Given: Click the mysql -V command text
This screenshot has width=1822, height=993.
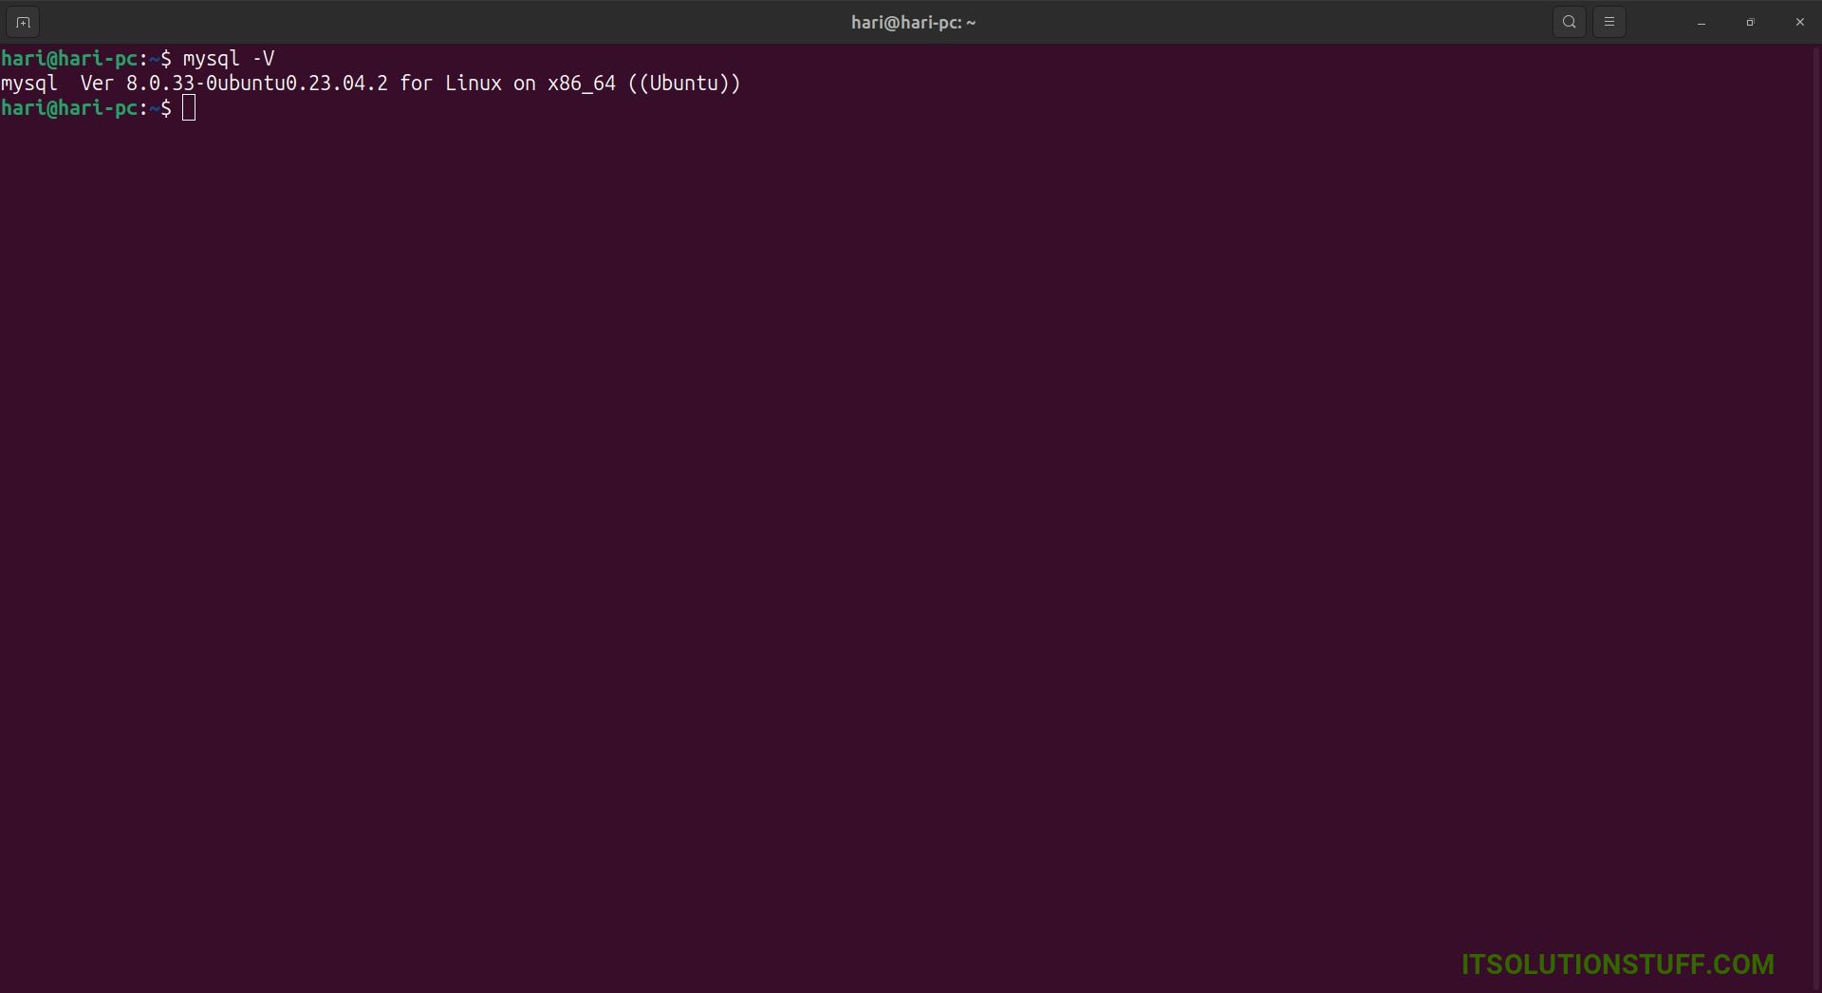Looking at the screenshot, I should tap(228, 58).
